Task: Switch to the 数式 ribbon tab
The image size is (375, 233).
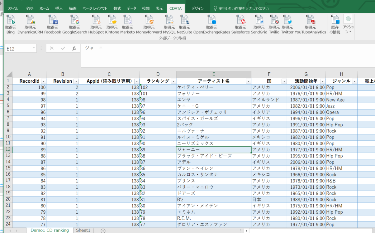Action: point(117,9)
